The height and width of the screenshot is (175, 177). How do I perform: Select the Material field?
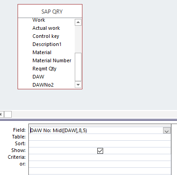[x=42, y=52]
